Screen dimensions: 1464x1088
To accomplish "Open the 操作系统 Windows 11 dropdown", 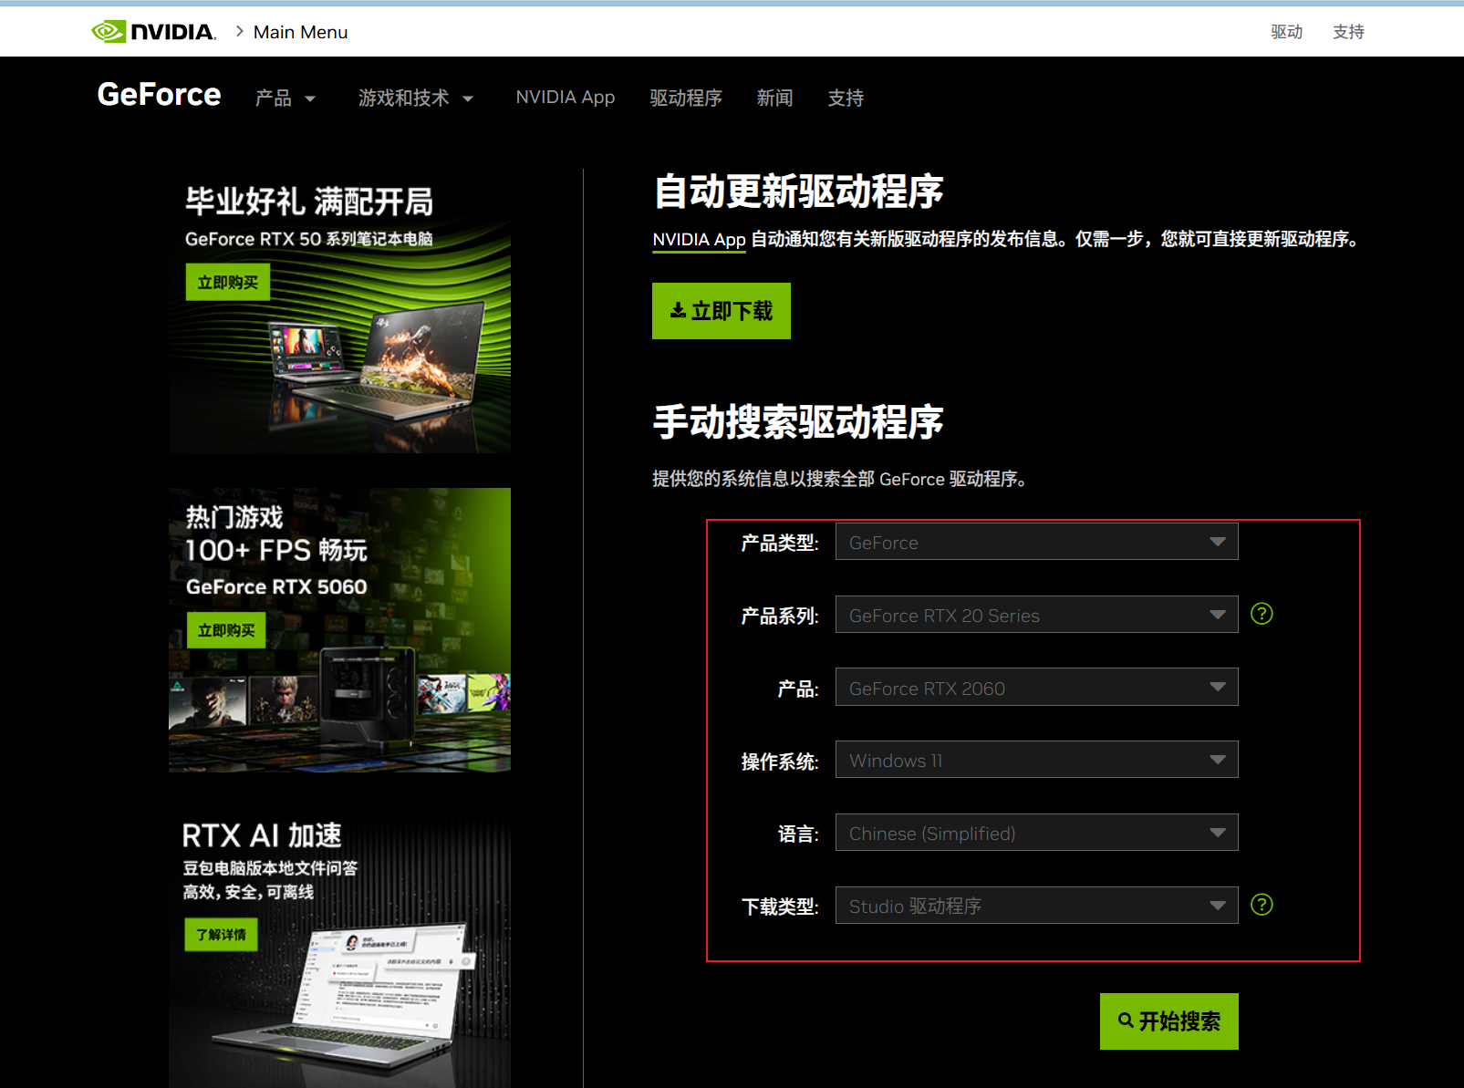I will (x=1036, y=760).
